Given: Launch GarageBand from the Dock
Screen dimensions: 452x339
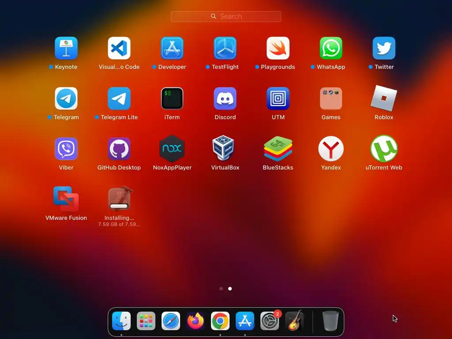Looking at the screenshot, I should point(294,321).
